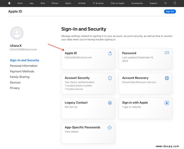
Task: Click "1 app or website" text
Action: tap(131, 107)
